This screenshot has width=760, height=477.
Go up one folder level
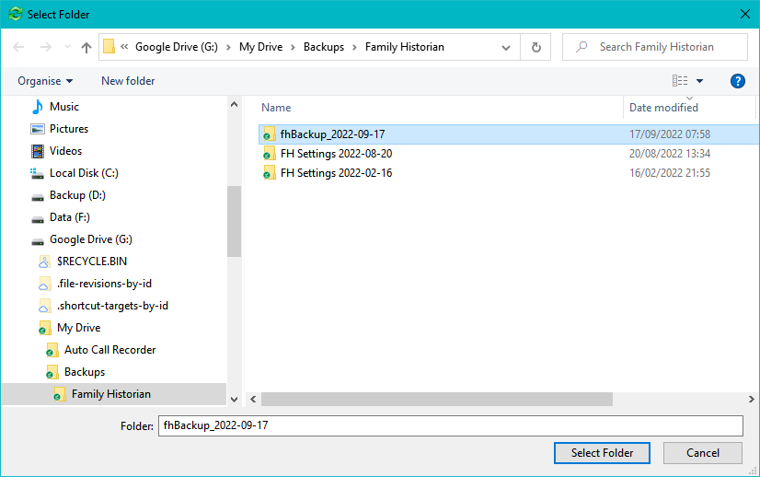point(86,47)
